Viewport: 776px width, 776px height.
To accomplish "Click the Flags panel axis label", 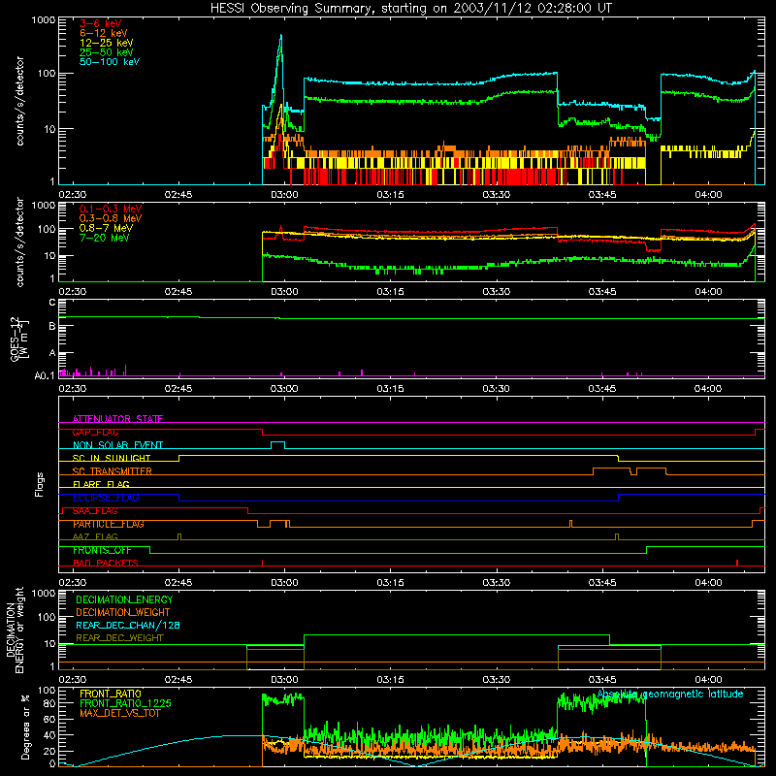I will tap(40, 484).
